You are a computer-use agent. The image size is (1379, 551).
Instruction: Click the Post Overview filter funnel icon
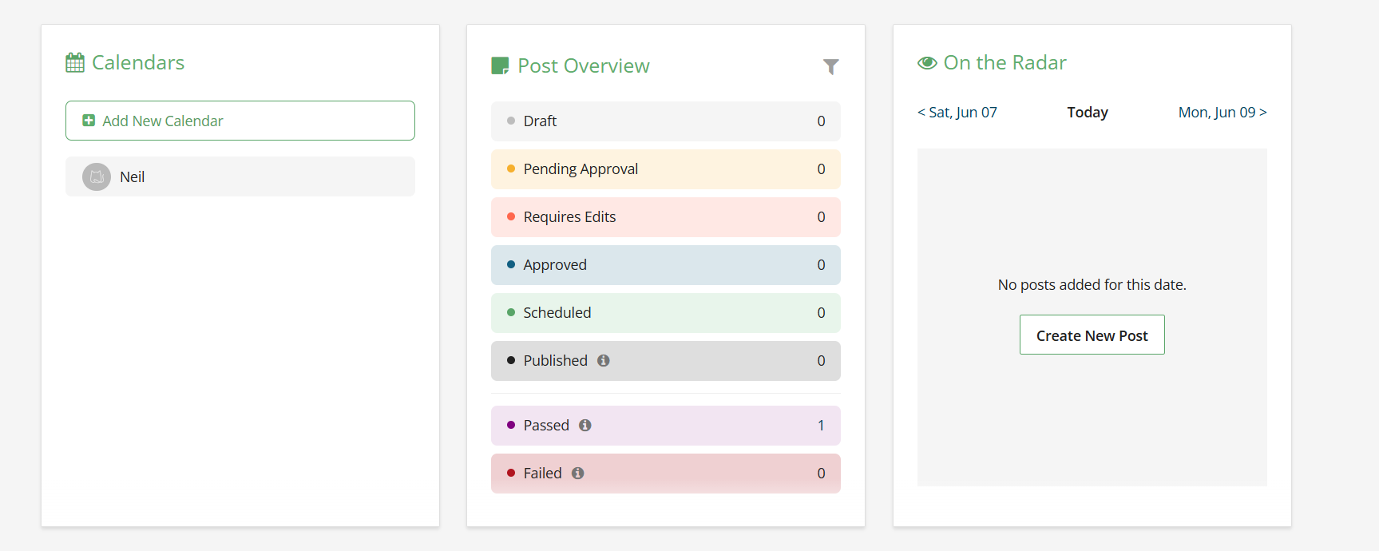tap(830, 66)
